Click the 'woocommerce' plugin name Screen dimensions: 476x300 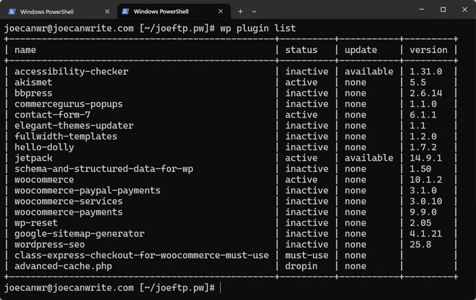point(44,179)
